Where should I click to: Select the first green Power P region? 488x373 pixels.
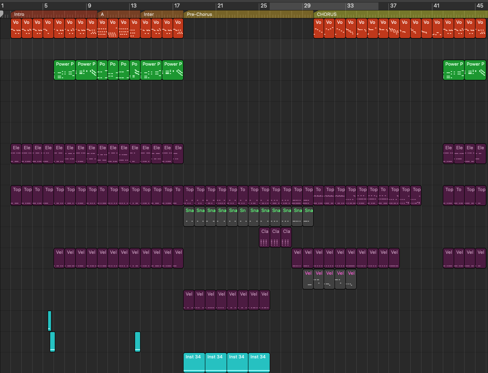pos(64,70)
